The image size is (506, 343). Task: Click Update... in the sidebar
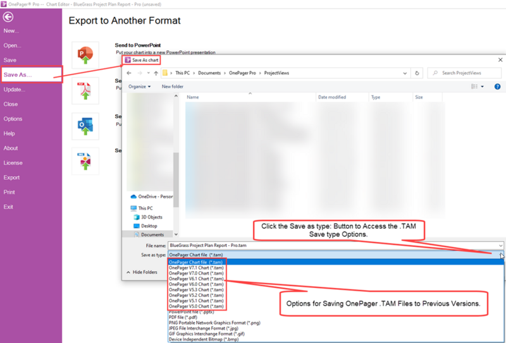(x=14, y=89)
